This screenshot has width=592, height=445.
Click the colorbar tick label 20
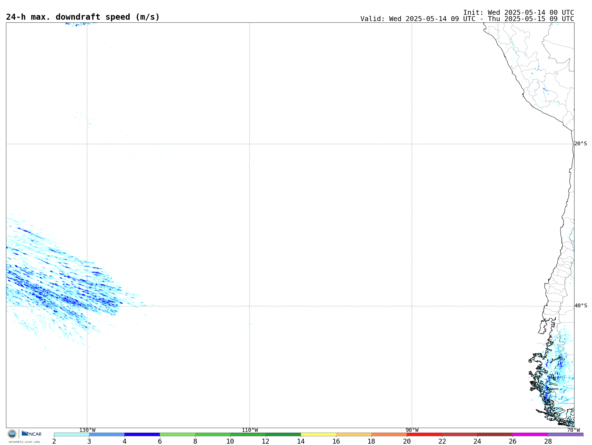click(407, 441)
